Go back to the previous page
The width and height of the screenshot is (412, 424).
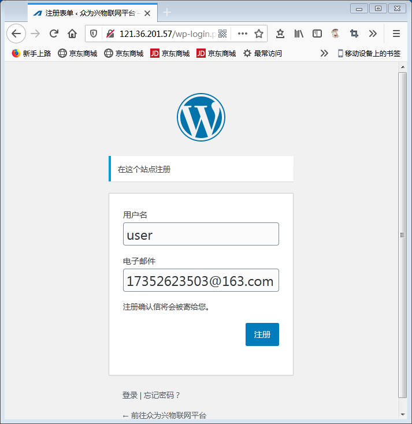click(16, 34)
